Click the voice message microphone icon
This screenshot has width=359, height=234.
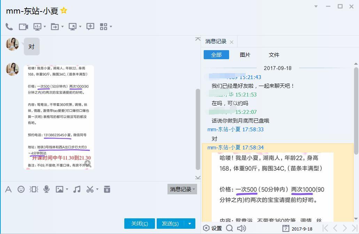46,189
